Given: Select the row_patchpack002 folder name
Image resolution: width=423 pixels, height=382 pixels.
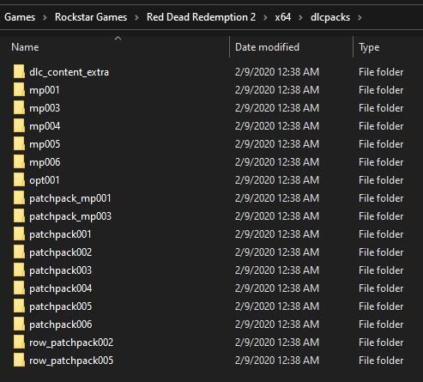Looking at the screenshot, I should (x=71, y=343).
